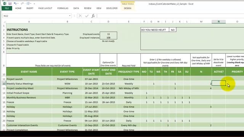Switch to the INSERT ribbon tab
The image size is (244, 137).
pyautogui.click(x=30, y=8)
